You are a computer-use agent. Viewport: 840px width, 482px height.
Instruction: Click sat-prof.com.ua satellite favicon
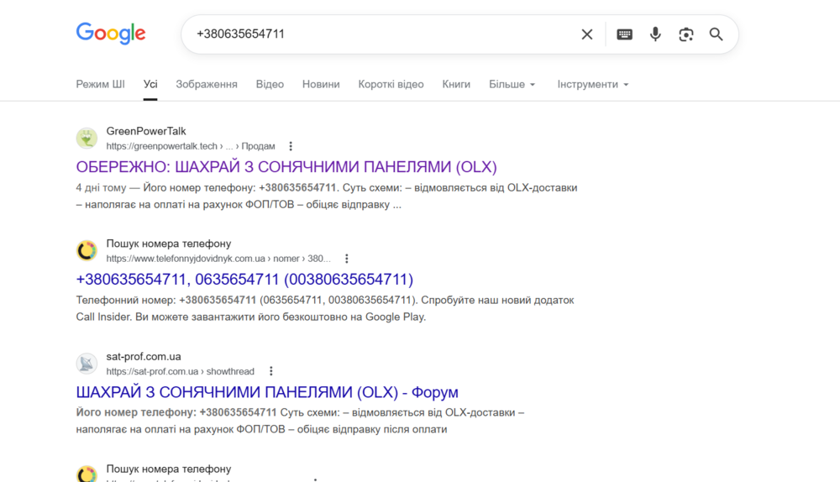pos(87,363)
